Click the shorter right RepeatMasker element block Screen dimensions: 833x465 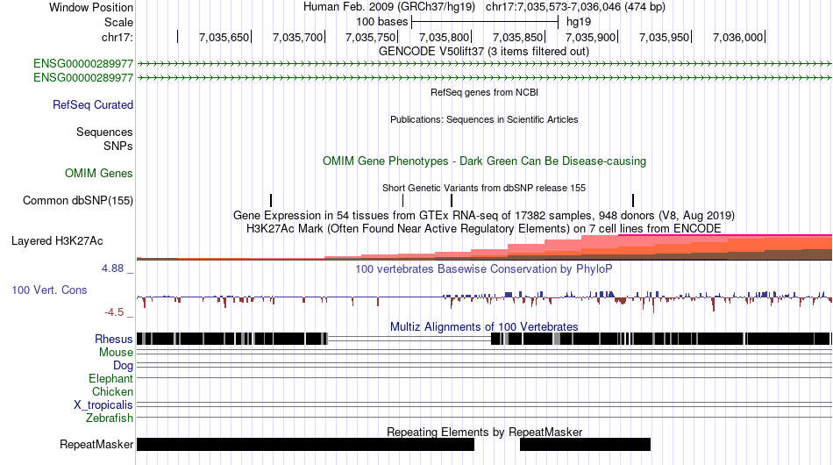(585, 444)
